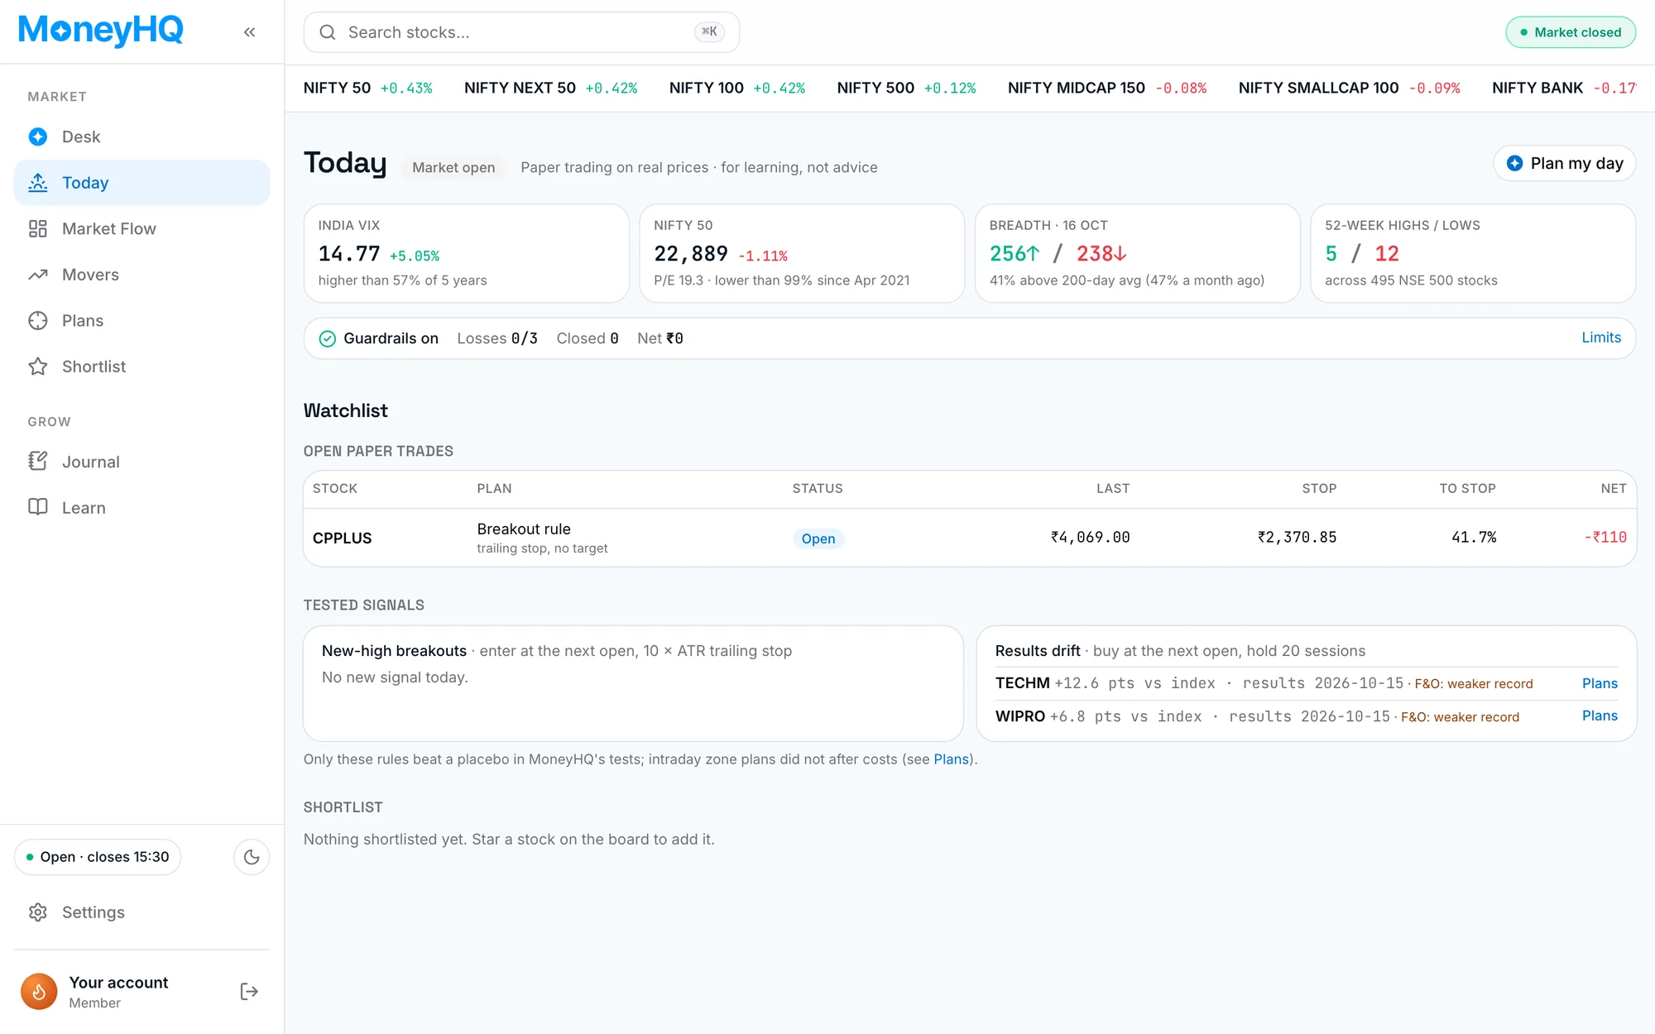
Task: Click the Guardrails on check icon
Action: coord(328,338)
